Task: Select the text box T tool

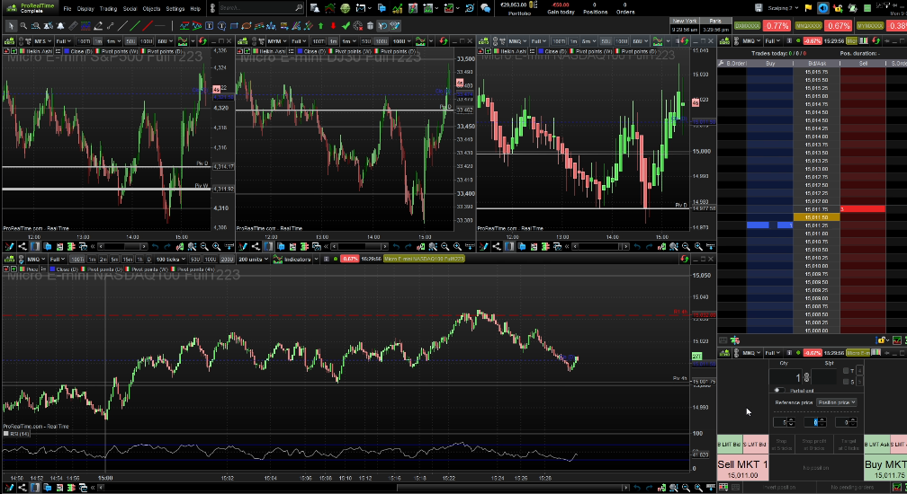Action: [210, 26]
